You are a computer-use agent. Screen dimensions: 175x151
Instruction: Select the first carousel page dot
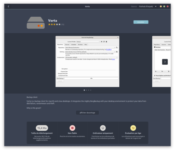(84, 90)
